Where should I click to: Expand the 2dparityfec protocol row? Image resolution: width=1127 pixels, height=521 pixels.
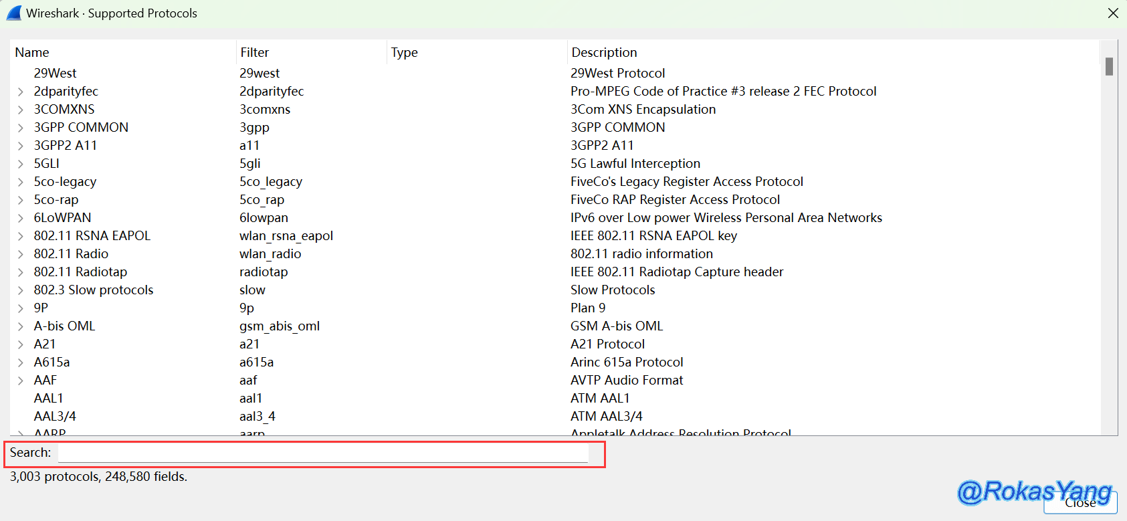pos(21,92)
